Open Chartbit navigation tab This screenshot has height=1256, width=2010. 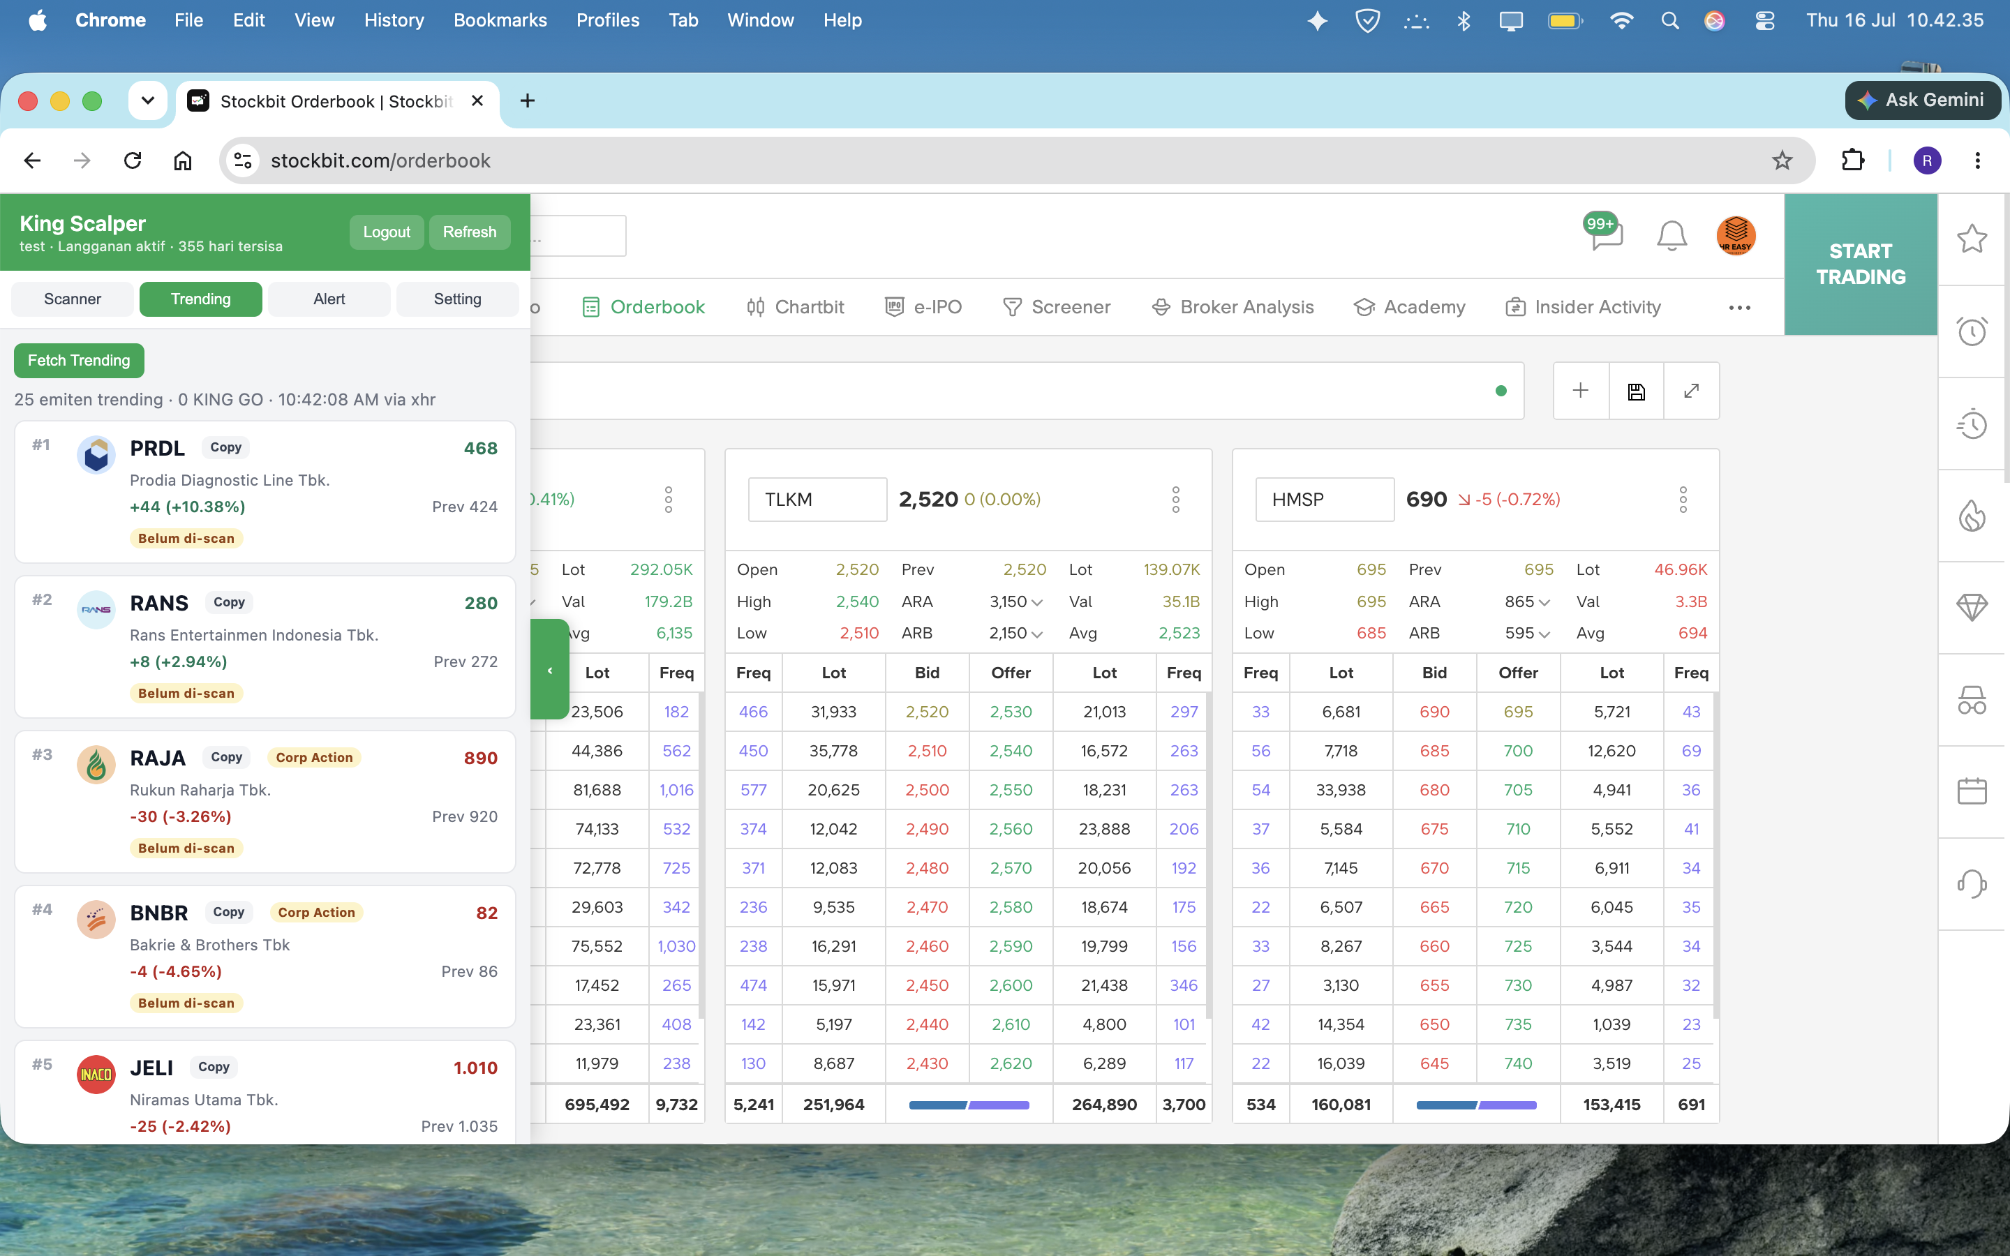click(x=795, y=307)
